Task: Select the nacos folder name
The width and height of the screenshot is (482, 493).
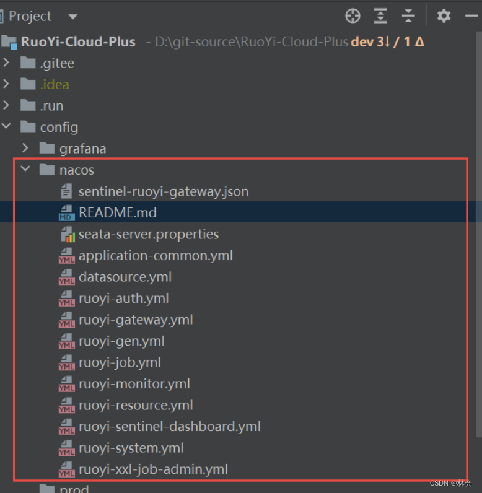Action: click(77, 170)
